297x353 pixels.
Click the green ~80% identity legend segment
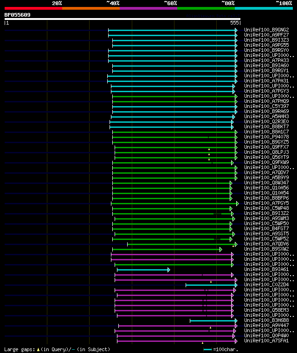coord(206,8)
